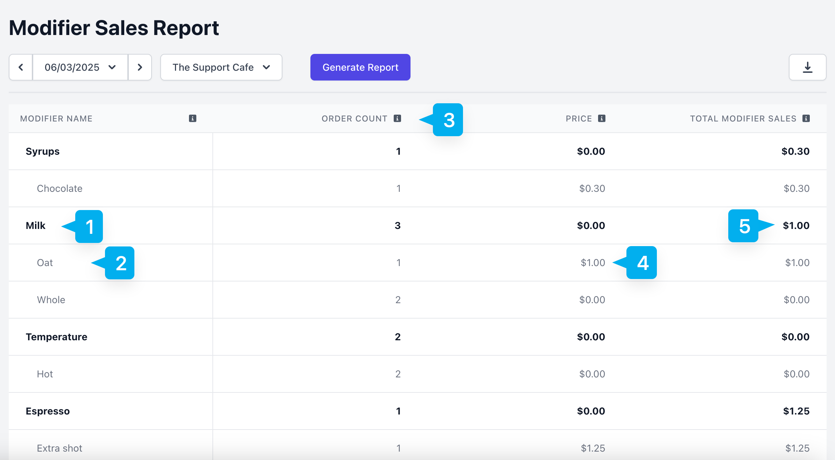Click info icon beside Total Modifier Sales
Screen dimensions: 835x460
(x=806, y=118)
